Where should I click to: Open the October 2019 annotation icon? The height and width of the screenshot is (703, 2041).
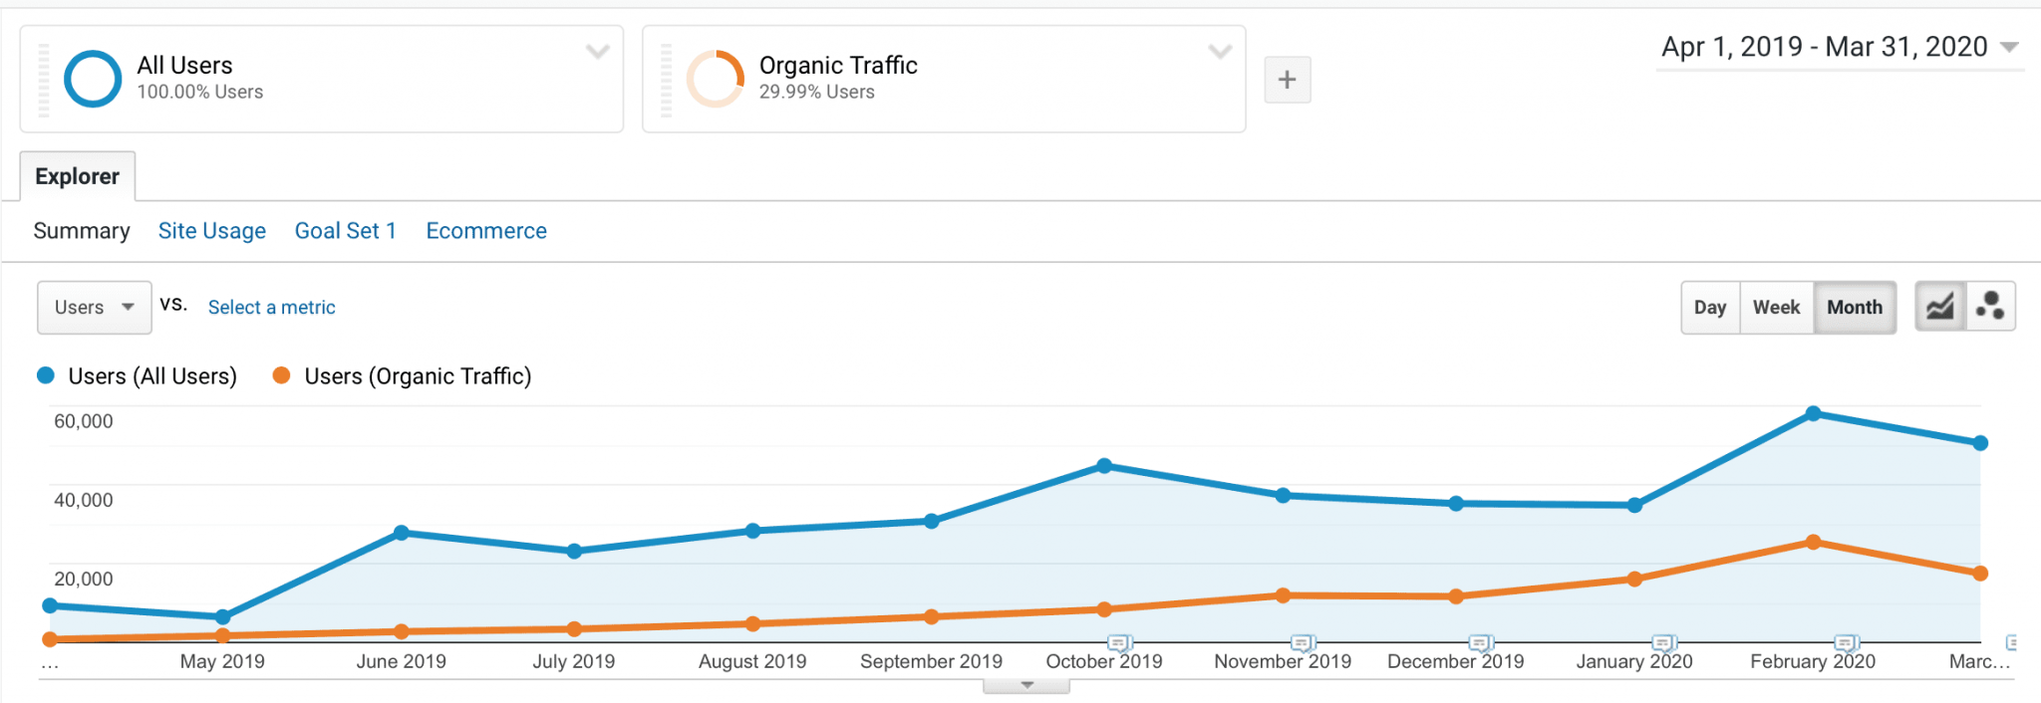point(1119,643)
